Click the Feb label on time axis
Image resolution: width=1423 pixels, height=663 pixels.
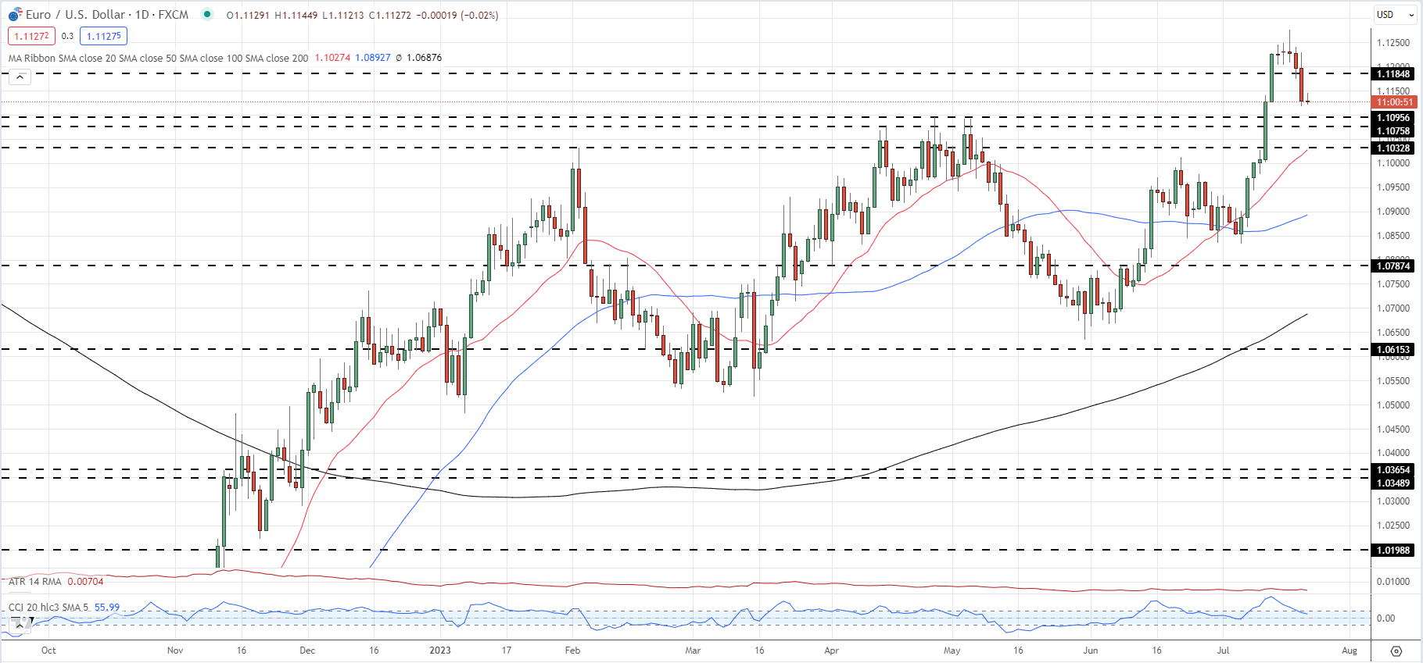coord(572,651)
